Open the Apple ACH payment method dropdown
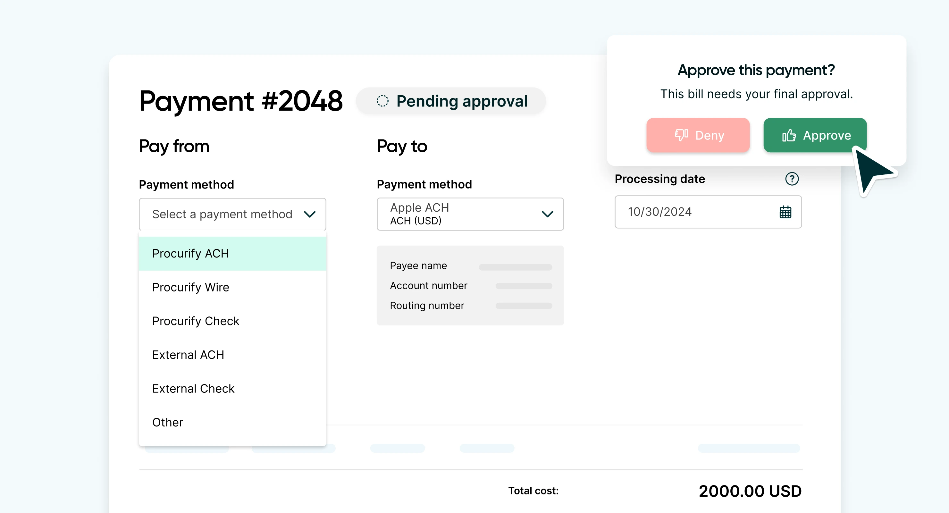 pyautogui.click(x=470, y=214)
